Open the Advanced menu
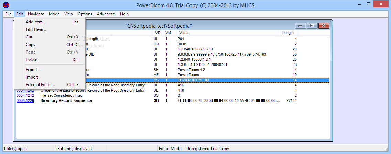Image resolution: width=391 pixels, height=154 pixels. pyautogui.click(x=106, y=14)
